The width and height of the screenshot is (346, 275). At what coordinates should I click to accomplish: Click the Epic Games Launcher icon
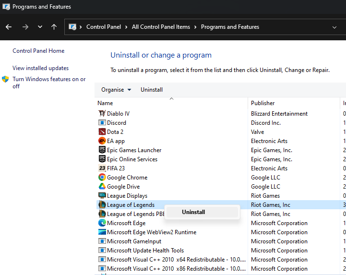[x=102, y=150]
